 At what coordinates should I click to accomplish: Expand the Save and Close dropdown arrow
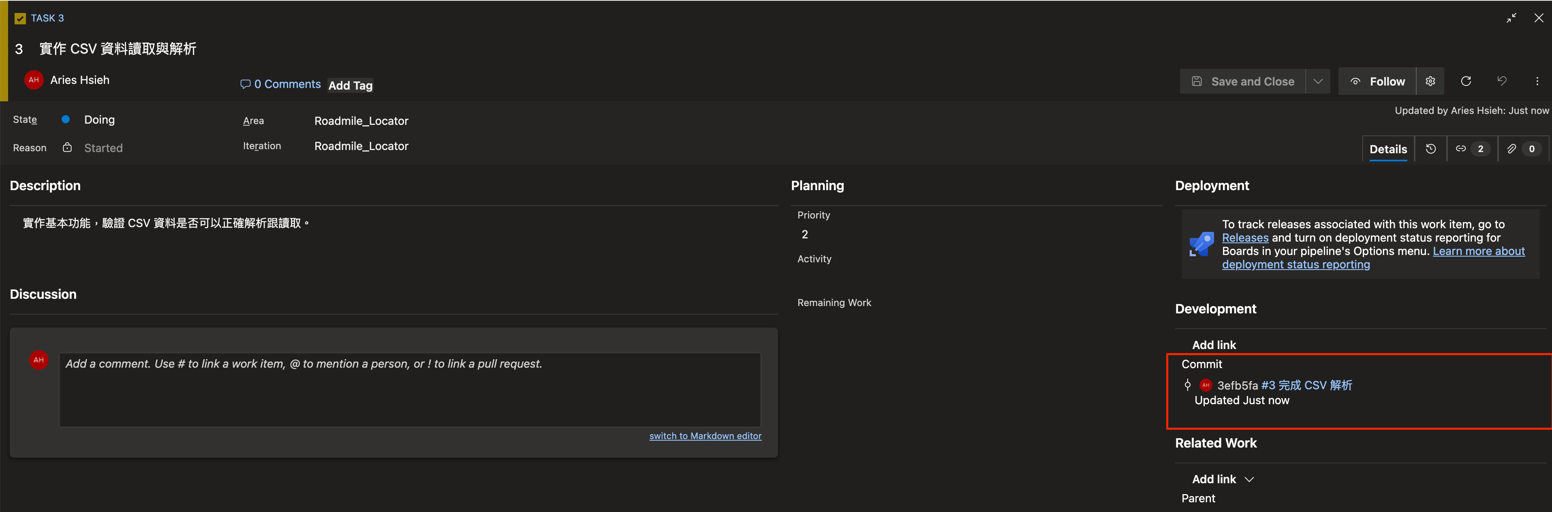click(1318, 81)
